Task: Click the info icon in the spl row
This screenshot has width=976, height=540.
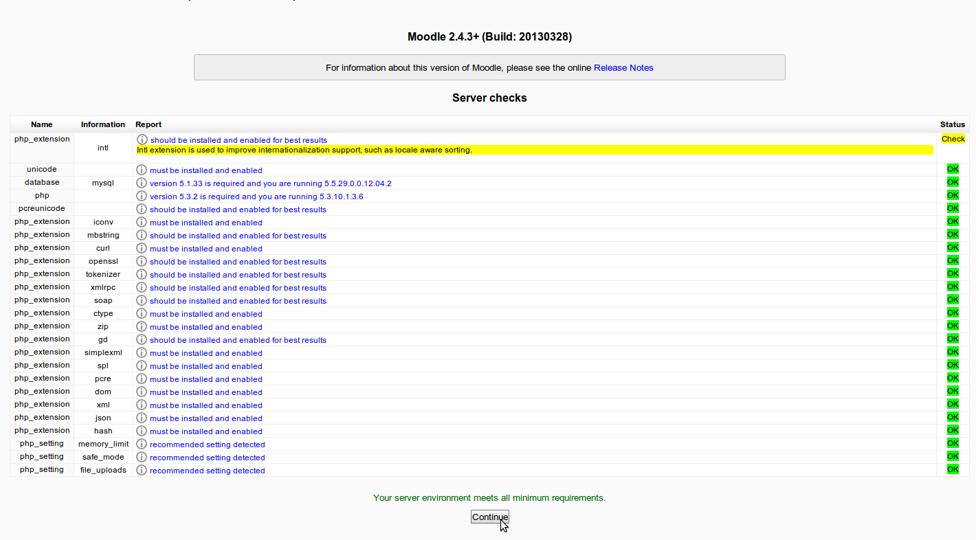Action: [x=142, y=365]
